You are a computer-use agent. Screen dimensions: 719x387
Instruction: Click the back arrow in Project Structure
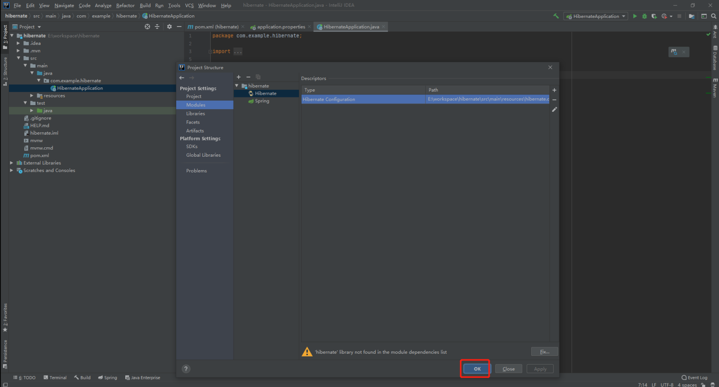182,78
